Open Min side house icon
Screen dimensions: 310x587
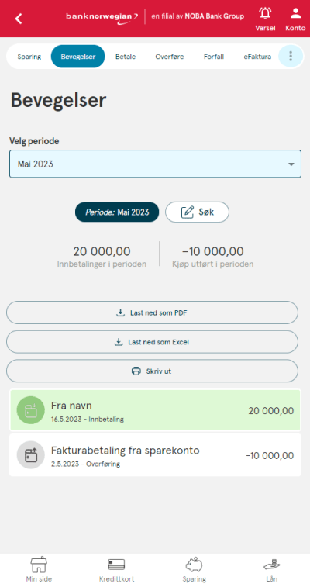39,565
